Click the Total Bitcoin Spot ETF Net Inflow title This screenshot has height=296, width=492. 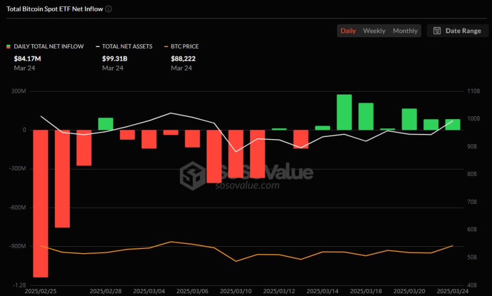click(55, 9)
